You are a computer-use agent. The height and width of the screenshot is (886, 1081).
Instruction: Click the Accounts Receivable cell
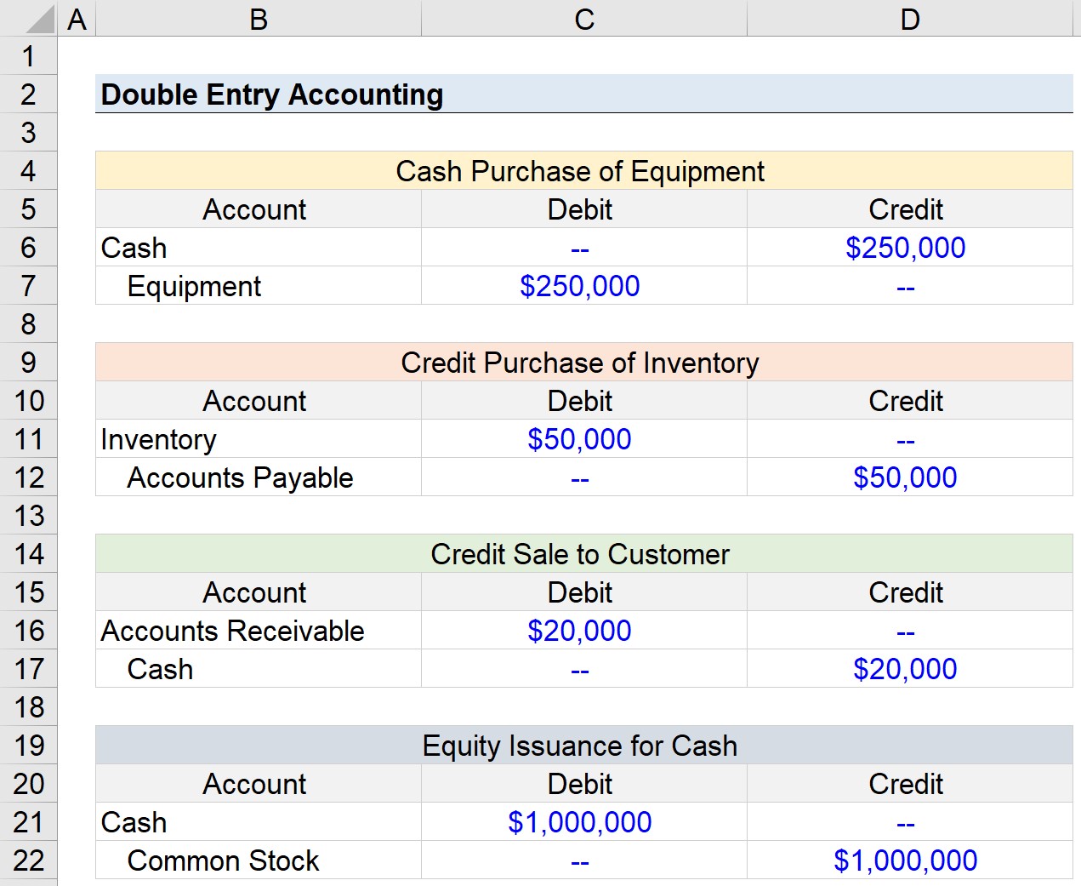pyautogui.click(x=233, y=631)
